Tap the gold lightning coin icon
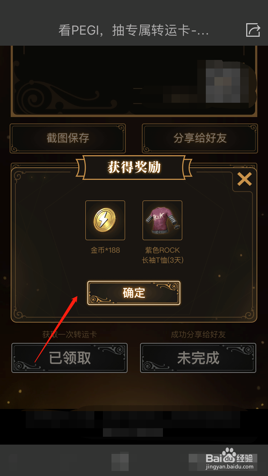 tap(105, 220)
